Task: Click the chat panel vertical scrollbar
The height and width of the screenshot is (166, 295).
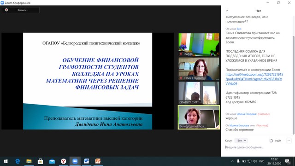Action: click(293, 85)
